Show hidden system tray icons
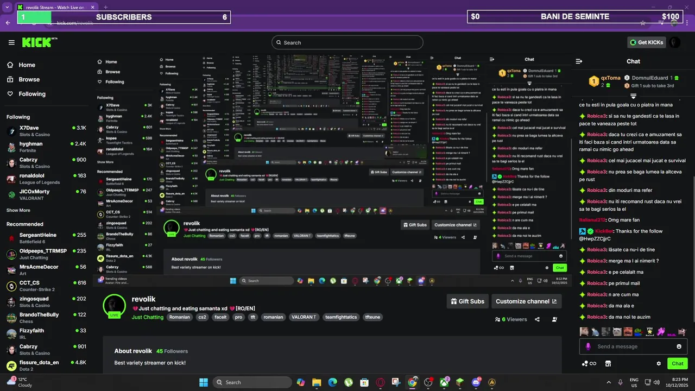 (608, 382)
